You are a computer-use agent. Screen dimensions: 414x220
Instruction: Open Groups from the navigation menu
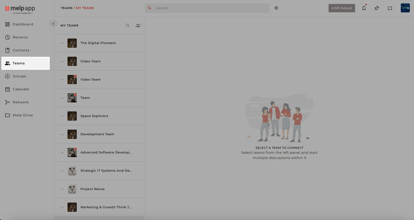click(x=20, y=76)
